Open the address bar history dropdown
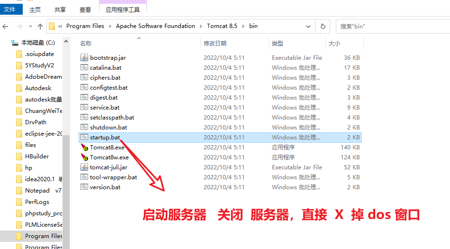 (x=308, y=27)
